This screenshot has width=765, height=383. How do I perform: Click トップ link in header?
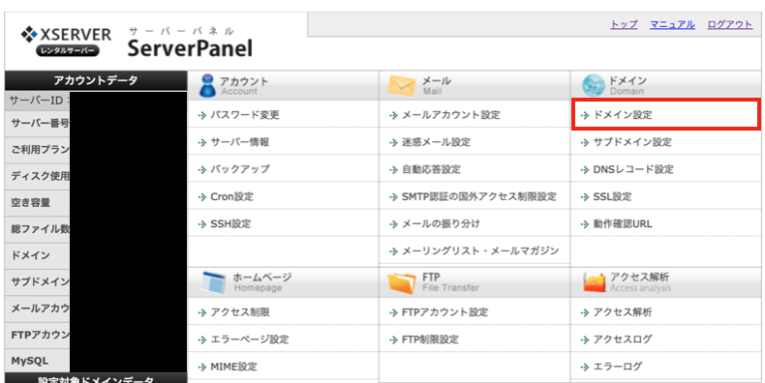tap(624, 24)
